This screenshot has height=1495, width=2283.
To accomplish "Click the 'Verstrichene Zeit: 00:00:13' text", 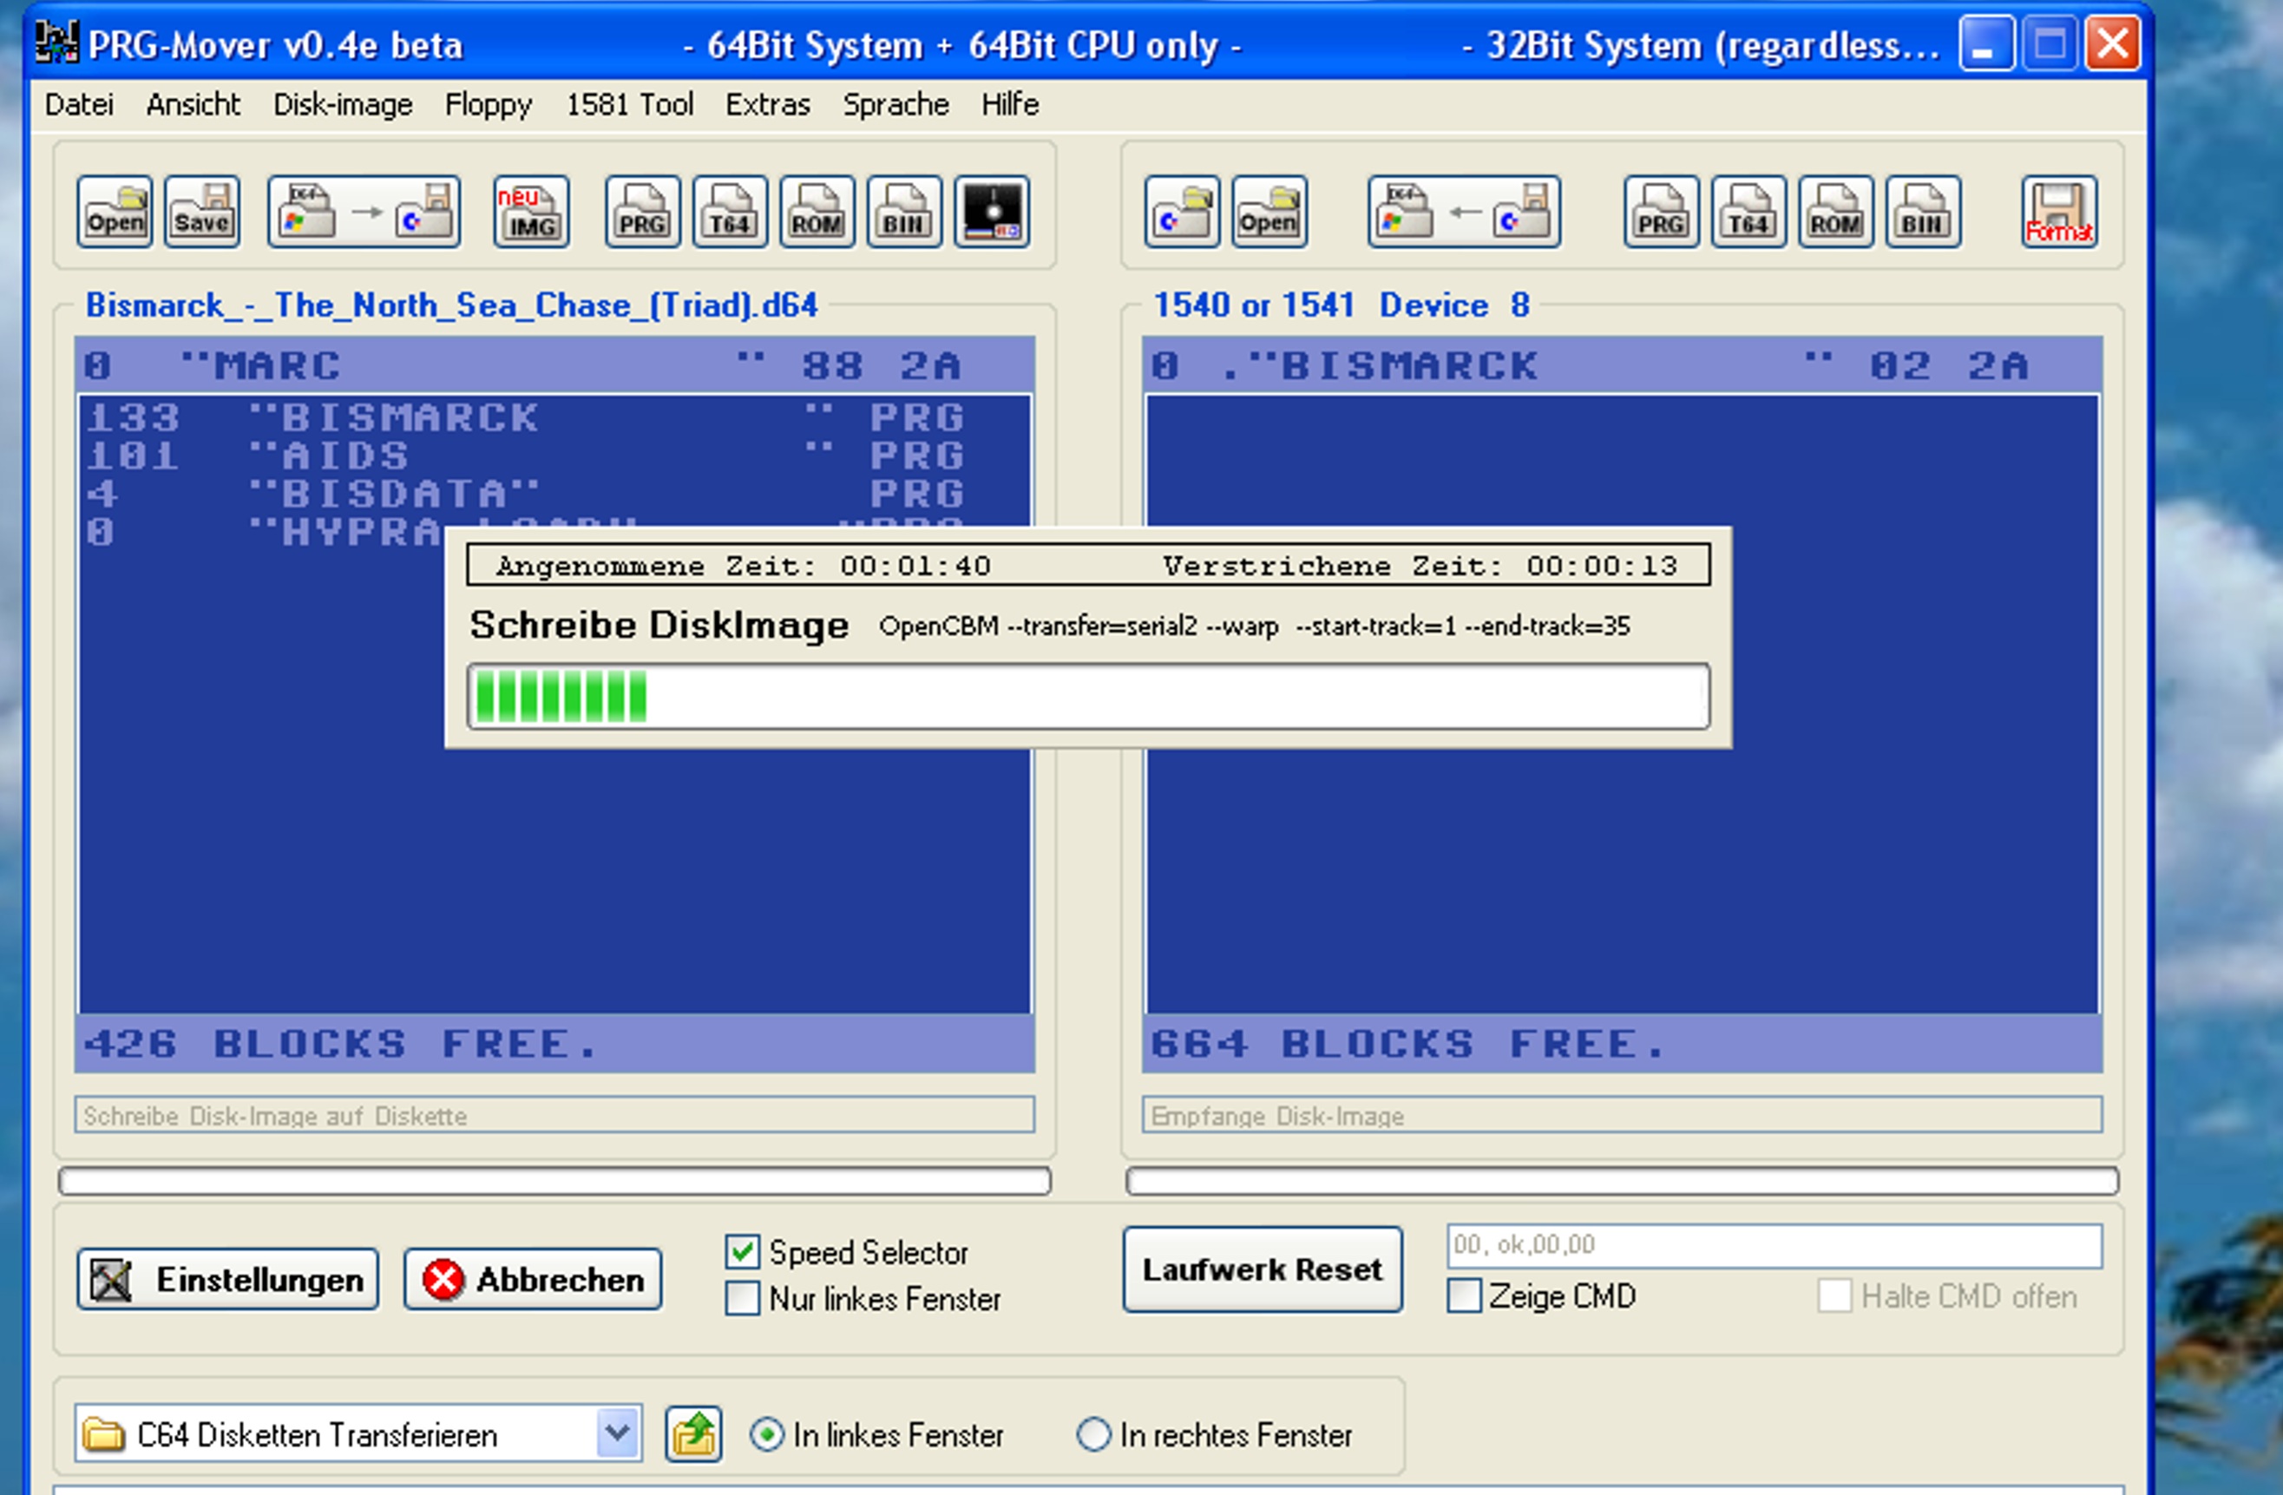I will (x=1420, y=566).
